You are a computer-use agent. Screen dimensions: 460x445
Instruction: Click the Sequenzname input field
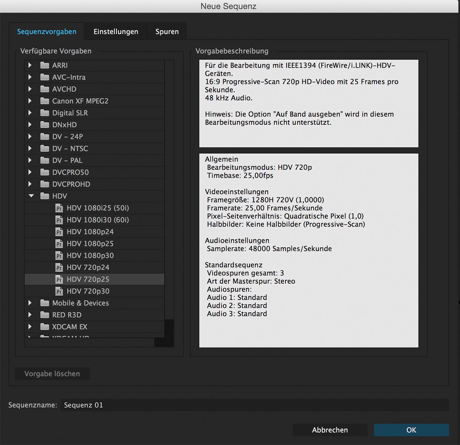click(x=255, y=405)
